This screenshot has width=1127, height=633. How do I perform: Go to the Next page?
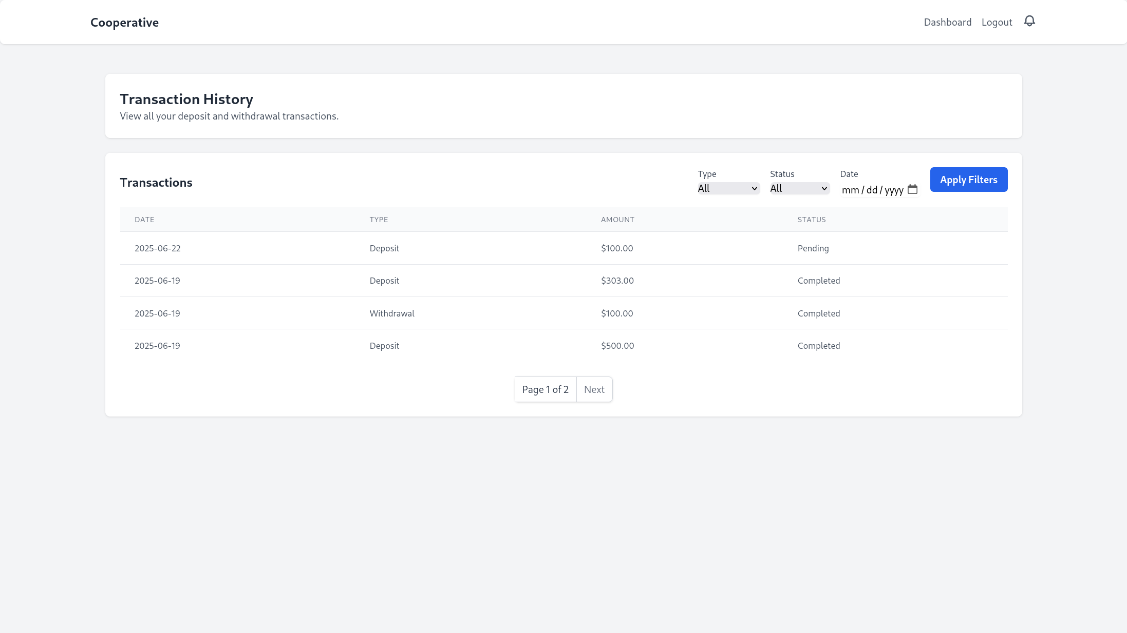point(594,389)
